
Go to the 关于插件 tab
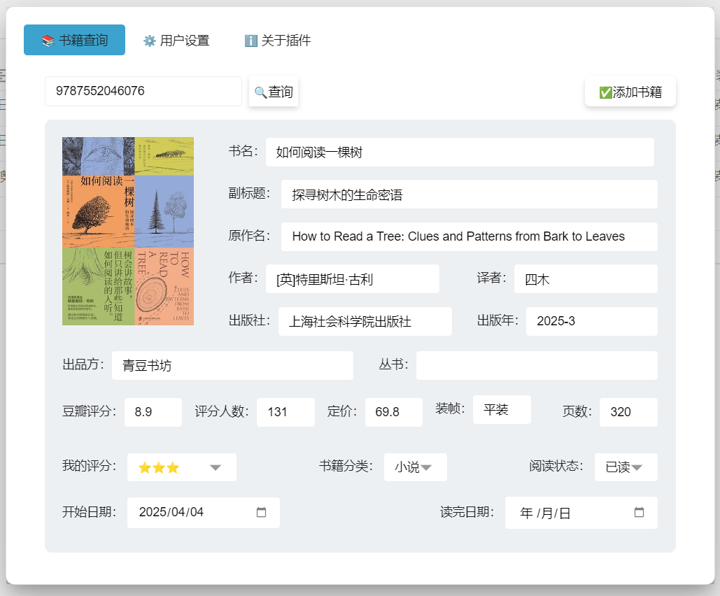point(278,41)
